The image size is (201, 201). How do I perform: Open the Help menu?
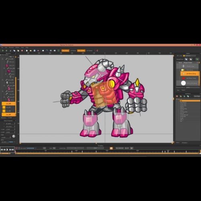tap(27, 47)
